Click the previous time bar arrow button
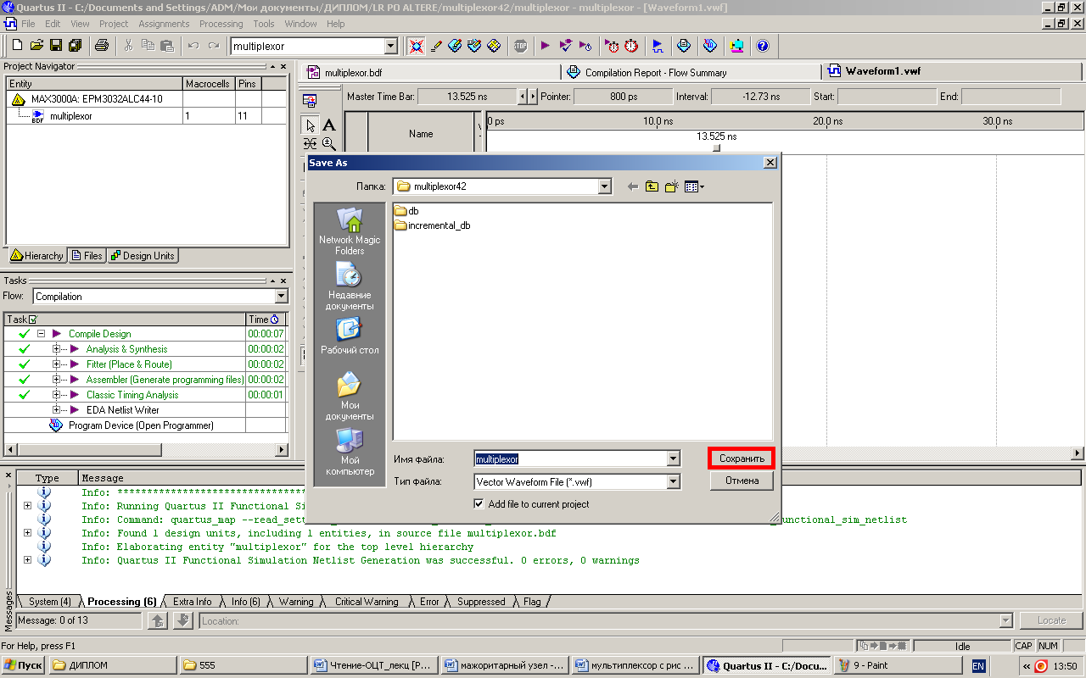This screenshot has width=1086, height=678. pos(523,97)
